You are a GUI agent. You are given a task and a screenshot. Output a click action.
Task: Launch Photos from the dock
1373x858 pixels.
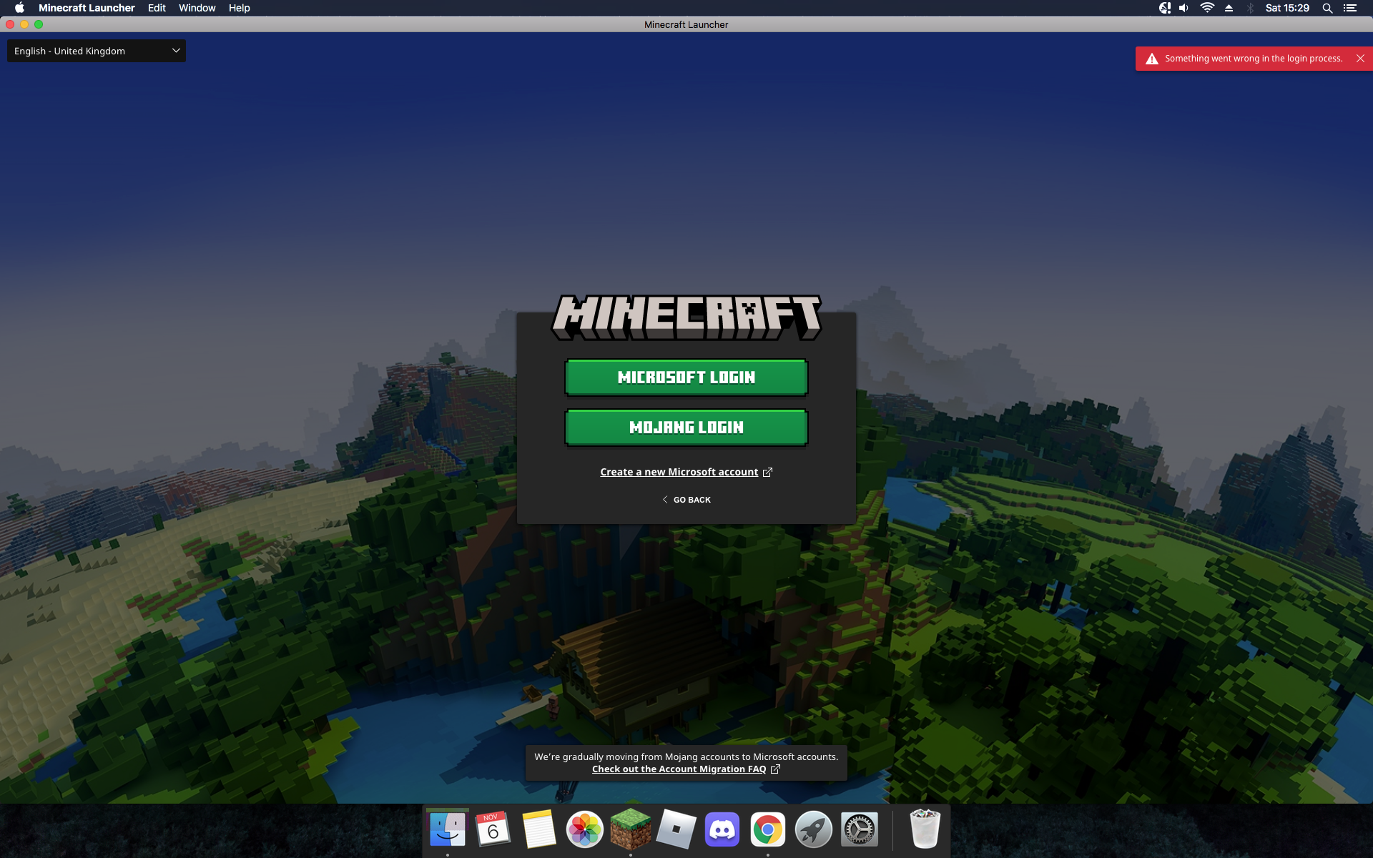point(584,829)
